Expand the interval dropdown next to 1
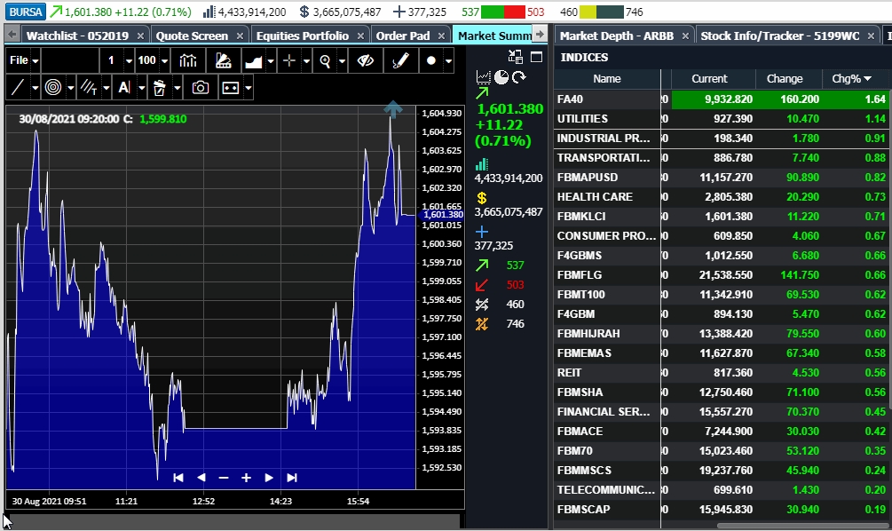The width and height of the screenshot is (892, 531). 129,61
